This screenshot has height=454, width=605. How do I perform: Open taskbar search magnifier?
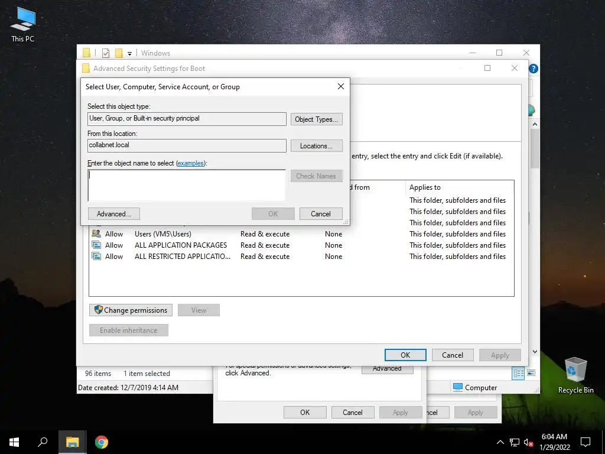pos(43,442)
